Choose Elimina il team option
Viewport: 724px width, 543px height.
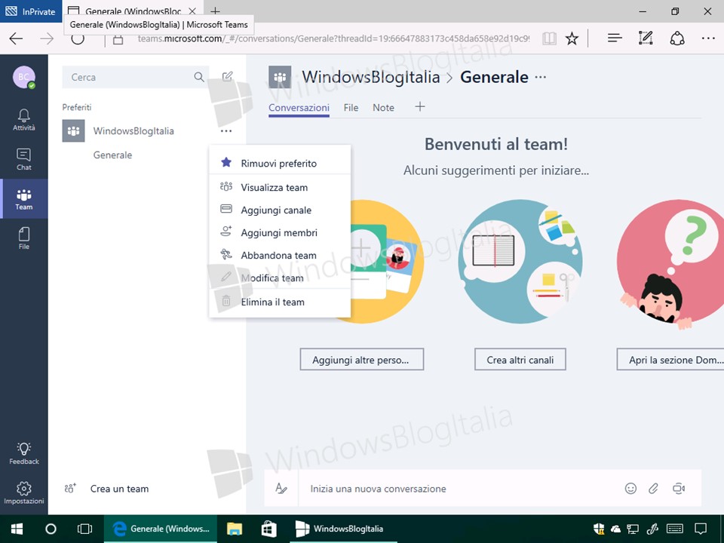[279, 302]
